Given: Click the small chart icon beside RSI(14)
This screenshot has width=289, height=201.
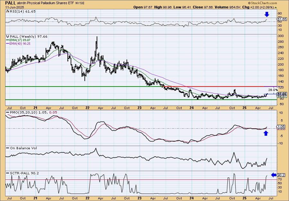Looking at the screenshot, I should [x=7, y=11].
